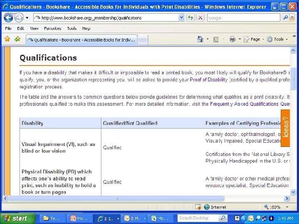Click the red Stop loading icon
The height and width of the screenshot is (224, 299).
click(200, 18)
